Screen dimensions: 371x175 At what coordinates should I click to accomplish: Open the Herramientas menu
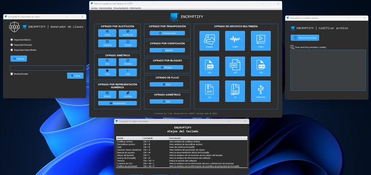(105, 8)
